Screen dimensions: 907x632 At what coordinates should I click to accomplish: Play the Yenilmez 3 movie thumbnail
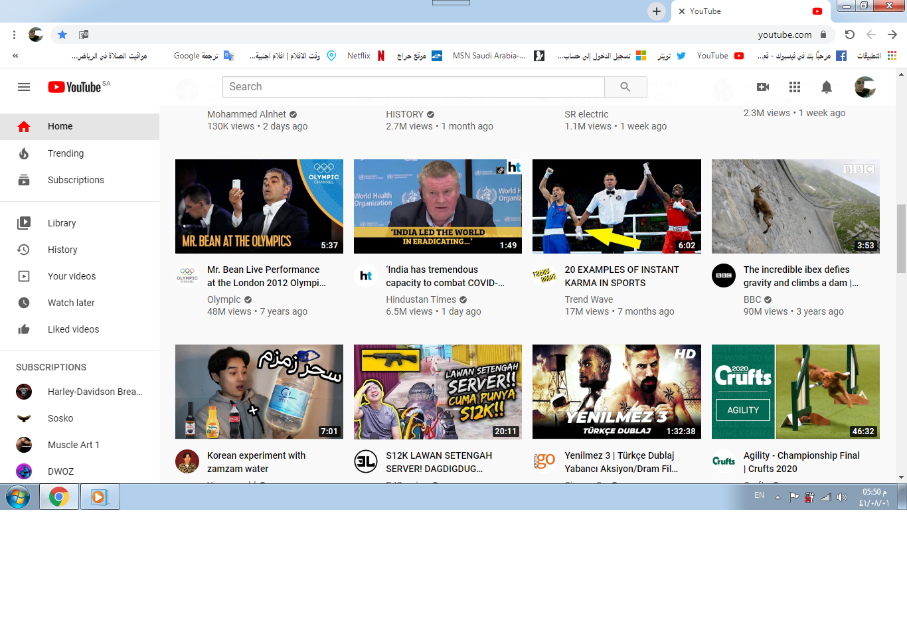[617, 392]
